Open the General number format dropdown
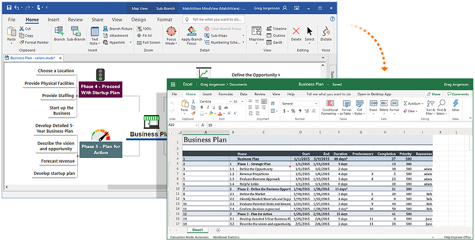The width and height of the screenshot is (475, 240). [x=316, y=104]
